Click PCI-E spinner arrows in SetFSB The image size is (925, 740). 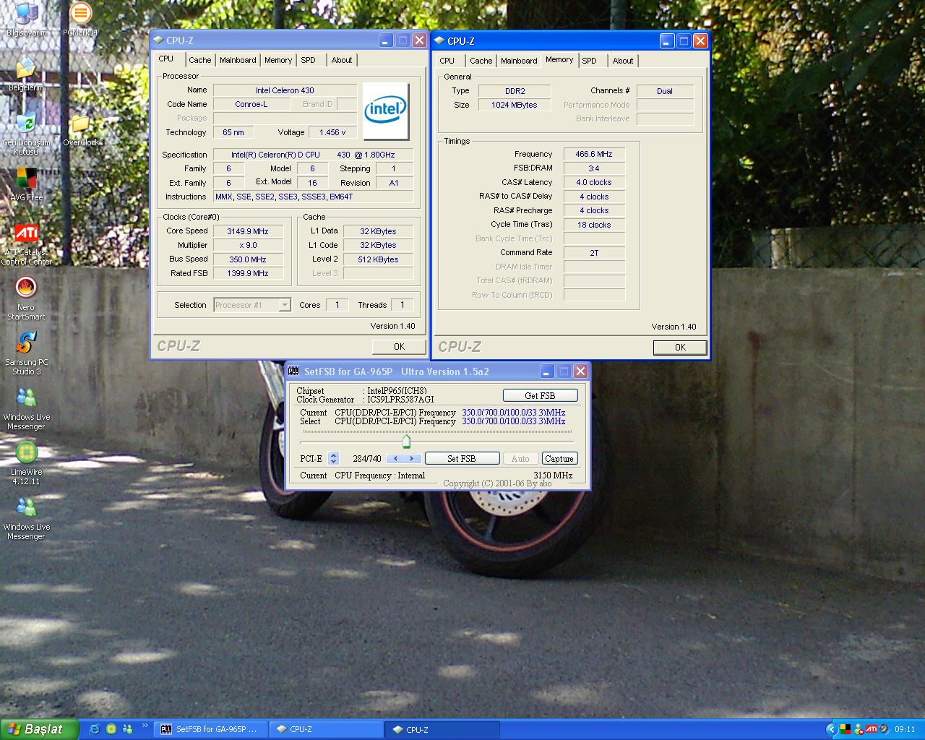(x=333, y=458)
